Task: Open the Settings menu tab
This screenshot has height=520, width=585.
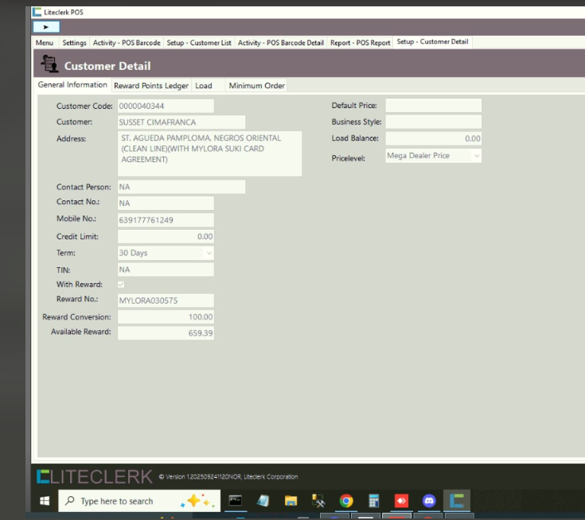Action: 74,43
